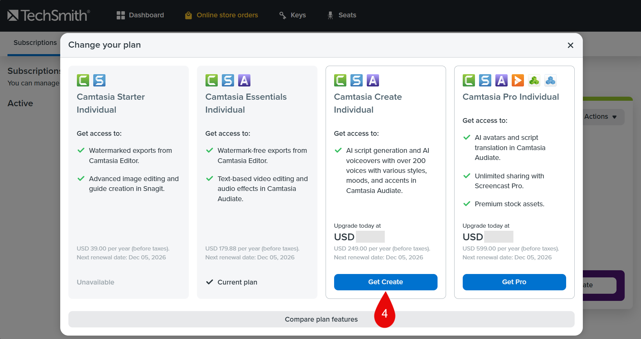Viewport: 641px width, 339px height.
Task: Open Compare plan features
Action: (x=322, y=319)
